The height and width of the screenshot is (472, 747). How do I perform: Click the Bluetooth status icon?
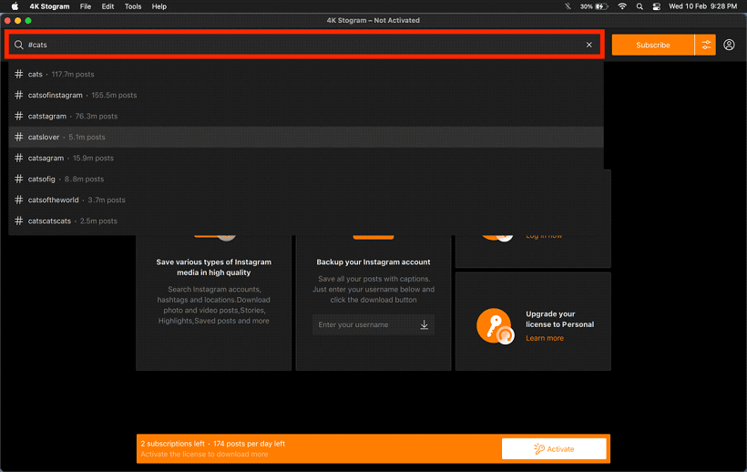(568, 6)
